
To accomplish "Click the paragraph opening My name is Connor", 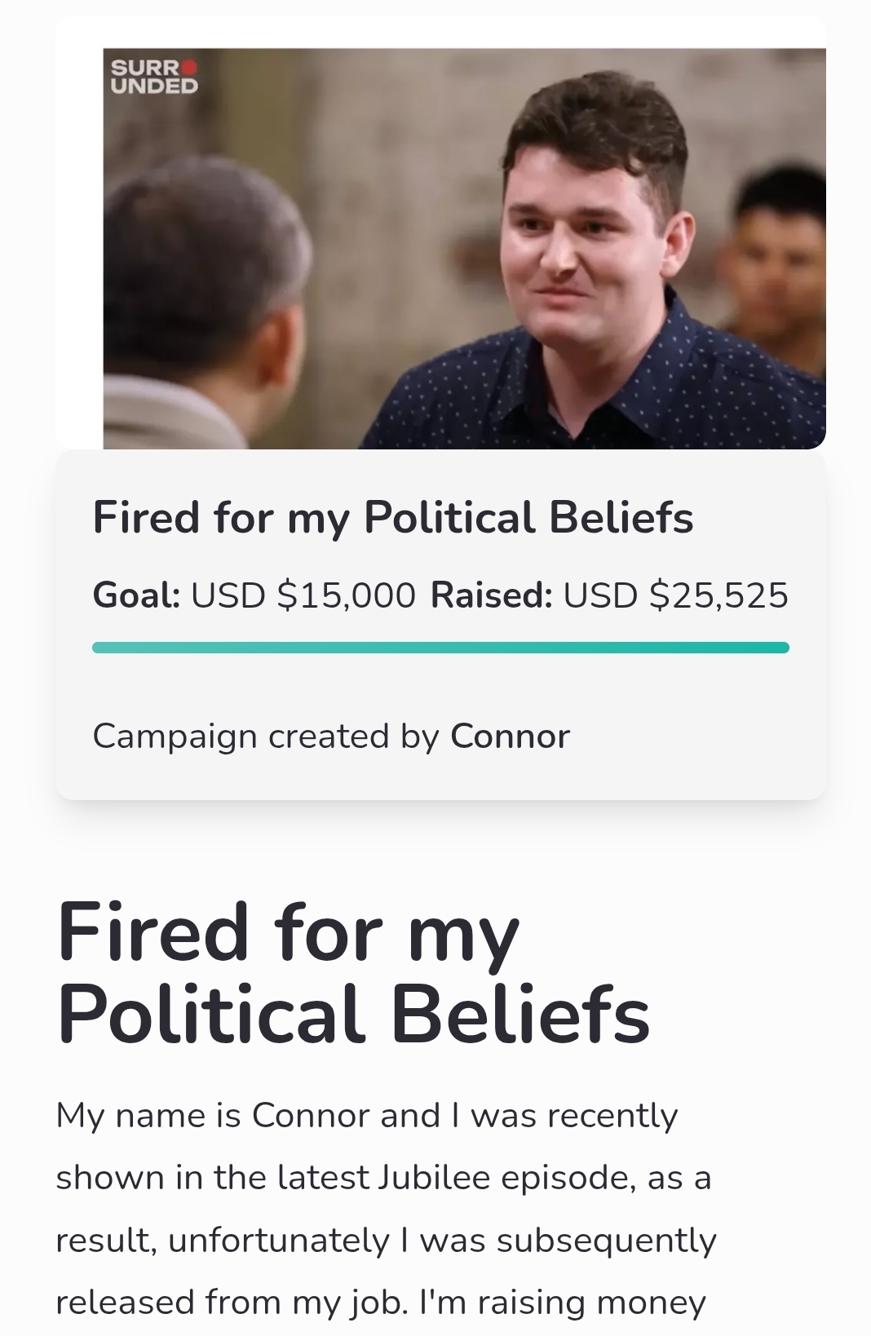I will pos(366,1116).
